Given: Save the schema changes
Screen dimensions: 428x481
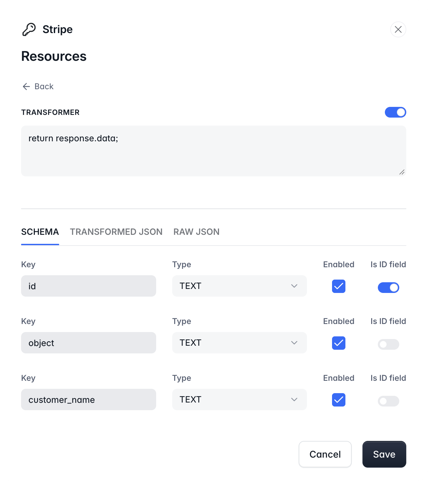Looking at the screenshot, I should click(x=384, y=454).
